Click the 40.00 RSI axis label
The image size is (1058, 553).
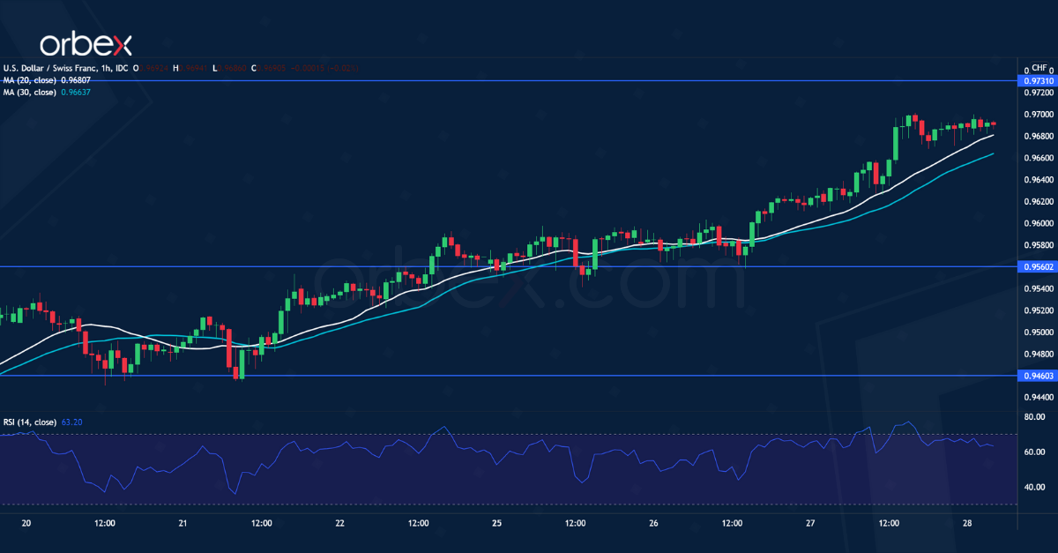pyautogui.click(x=1035, y=487)
